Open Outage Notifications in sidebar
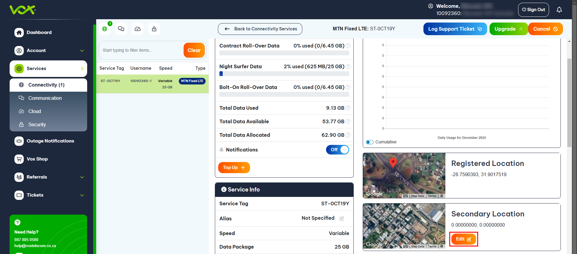577x254 pixels. [50, 141]
